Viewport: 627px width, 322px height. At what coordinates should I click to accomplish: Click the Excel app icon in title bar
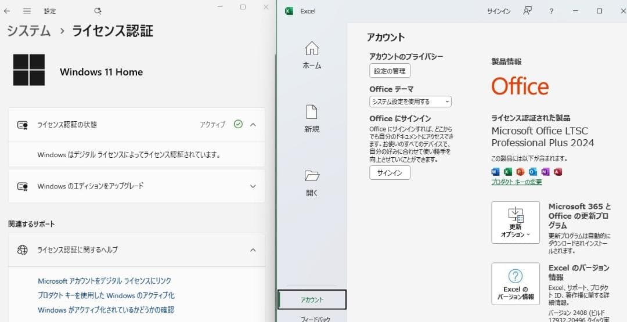(289, 11)
